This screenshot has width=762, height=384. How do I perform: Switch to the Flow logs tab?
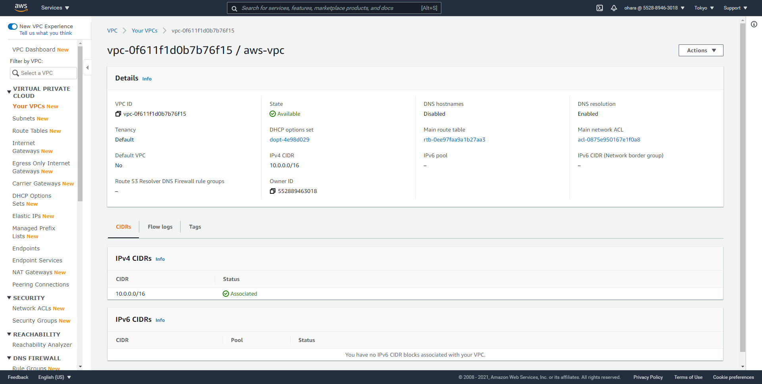160,227
